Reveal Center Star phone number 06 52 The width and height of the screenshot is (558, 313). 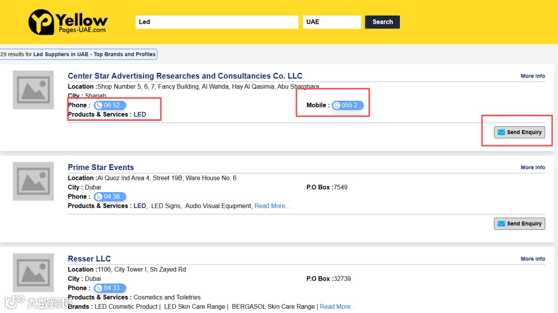click(x=110, y=105)
